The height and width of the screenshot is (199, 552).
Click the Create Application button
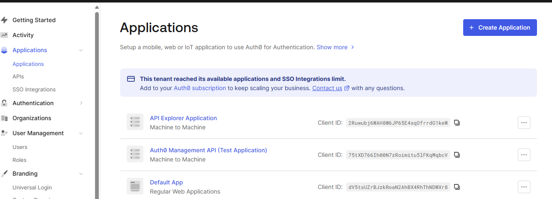(499, 28)
